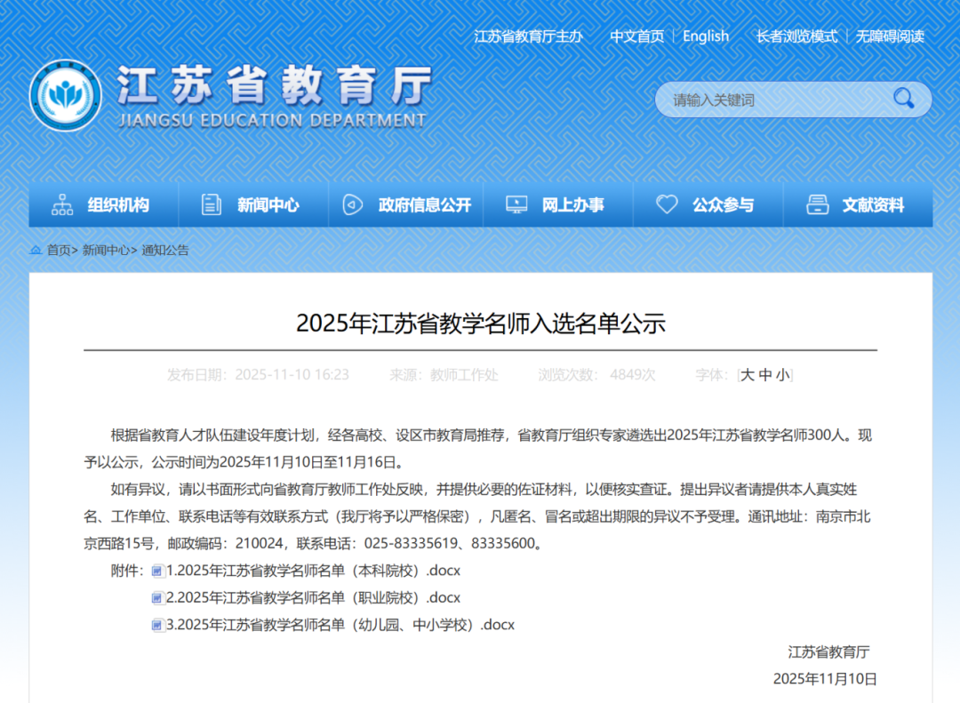Click the Jiangsu Education Department logo emblem
960x703 pixels.
click(64, 95)
